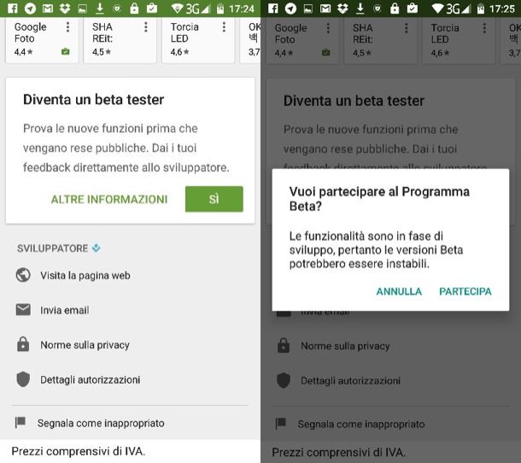Open dimmed Norme sulla privacy on right screen
Screen dimensions: 521x463
pyautogui.click(x=345, y=346)
